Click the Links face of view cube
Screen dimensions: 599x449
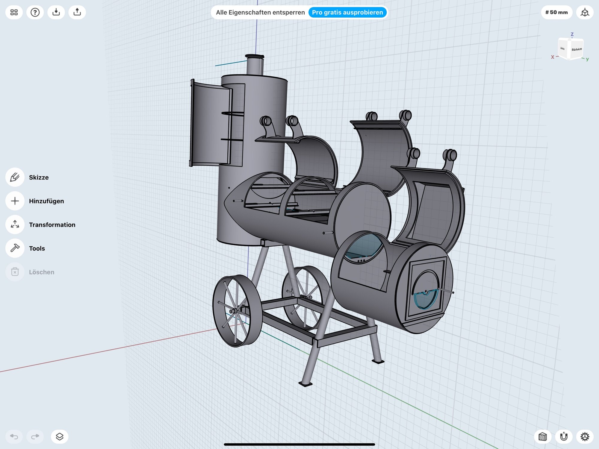click(x=562, y=48)
